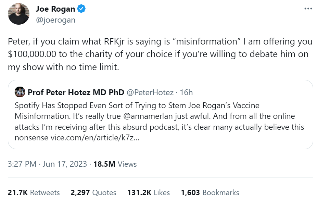Open the @joerogan handle link
The image size is (317, 202).
pos(55,20)
